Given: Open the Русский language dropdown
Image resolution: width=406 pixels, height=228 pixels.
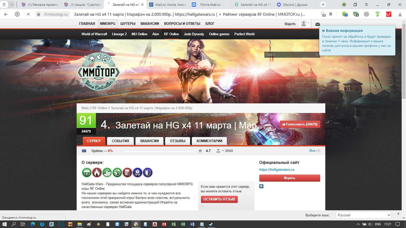Looking at the screenshot, I should [363, 215].
